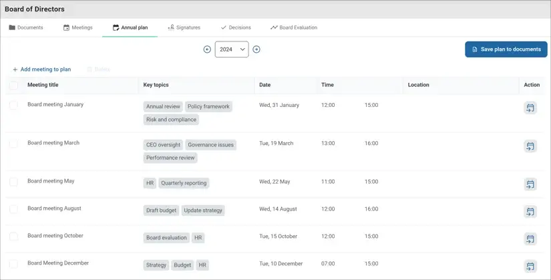Go to the Signatures tab
This screenshot has width=551, height=280.
point(184,27)
